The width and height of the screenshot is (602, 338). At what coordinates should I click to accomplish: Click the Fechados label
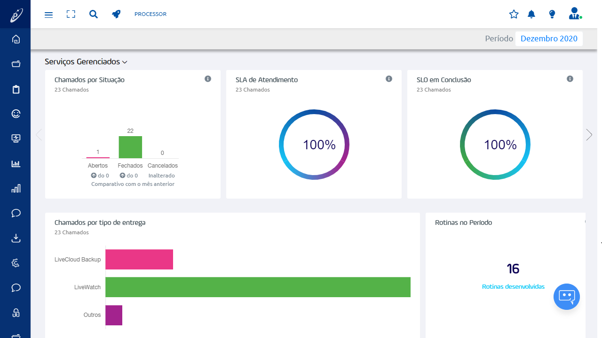130,166
